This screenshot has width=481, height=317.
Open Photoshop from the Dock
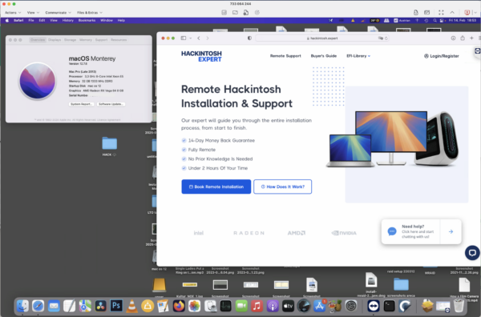coord(116,306)
